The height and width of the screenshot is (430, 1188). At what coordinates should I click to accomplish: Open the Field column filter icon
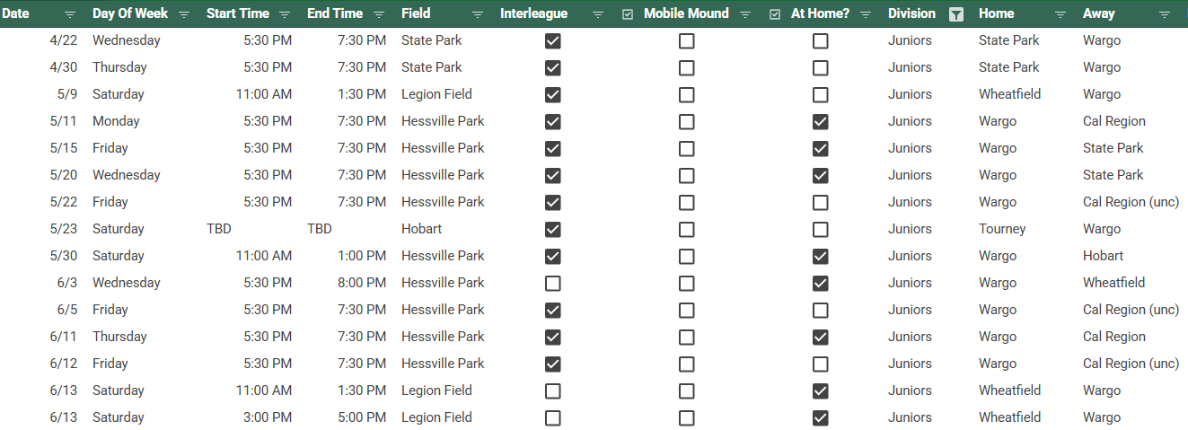(x=478, y=14)
